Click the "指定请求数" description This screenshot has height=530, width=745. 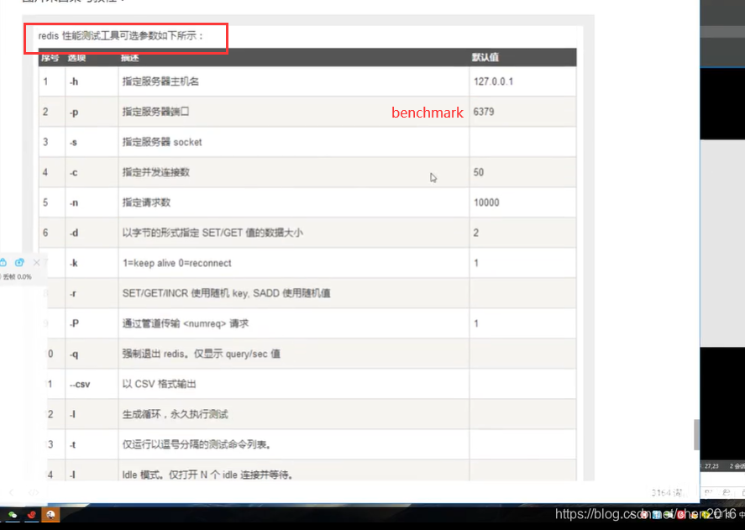[x=146, y=202]
